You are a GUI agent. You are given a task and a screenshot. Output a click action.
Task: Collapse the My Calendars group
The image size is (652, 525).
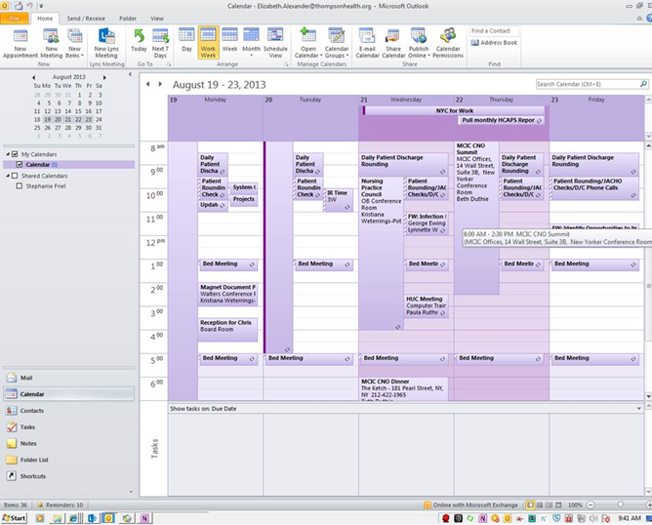(x=8, y=154)
